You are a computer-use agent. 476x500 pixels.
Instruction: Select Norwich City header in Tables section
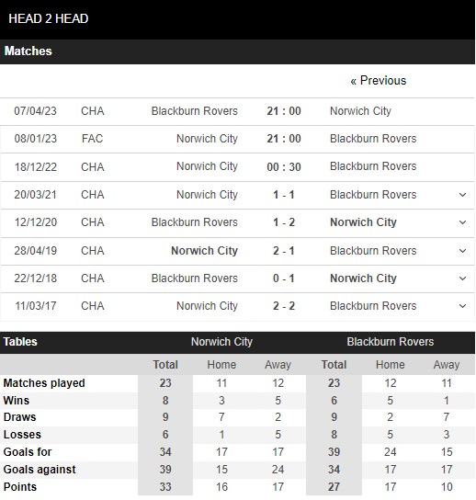click(221, 342)
